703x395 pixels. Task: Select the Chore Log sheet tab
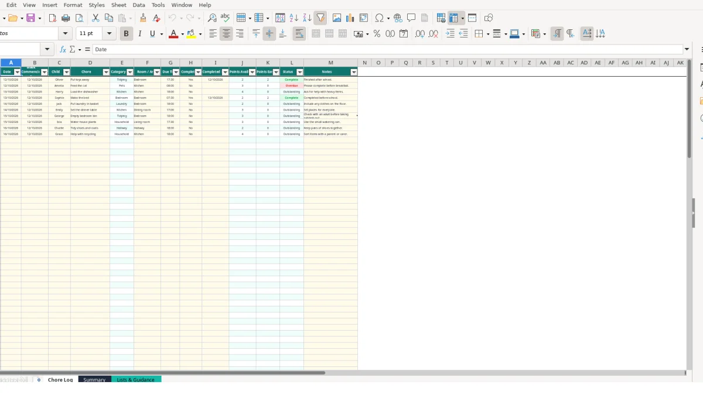tap(60, 380)
